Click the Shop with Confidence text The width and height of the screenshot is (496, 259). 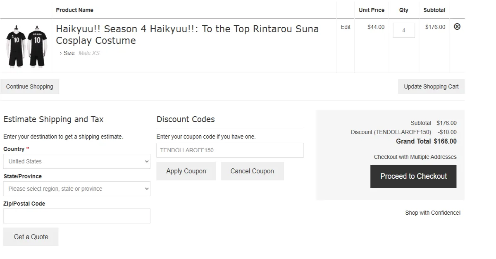(x=432, y=213)
